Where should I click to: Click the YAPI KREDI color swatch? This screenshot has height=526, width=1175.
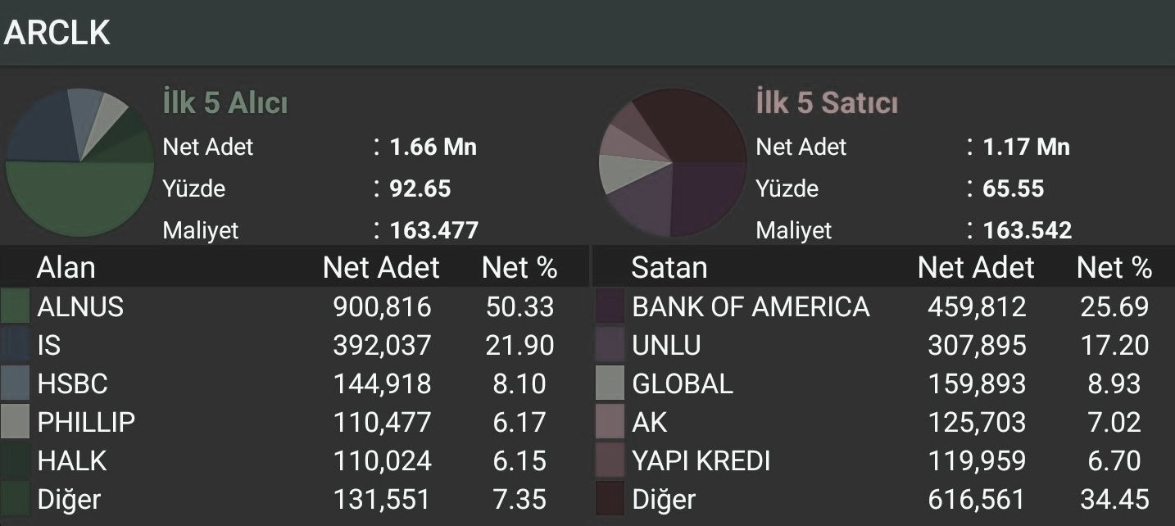(610, 460)
